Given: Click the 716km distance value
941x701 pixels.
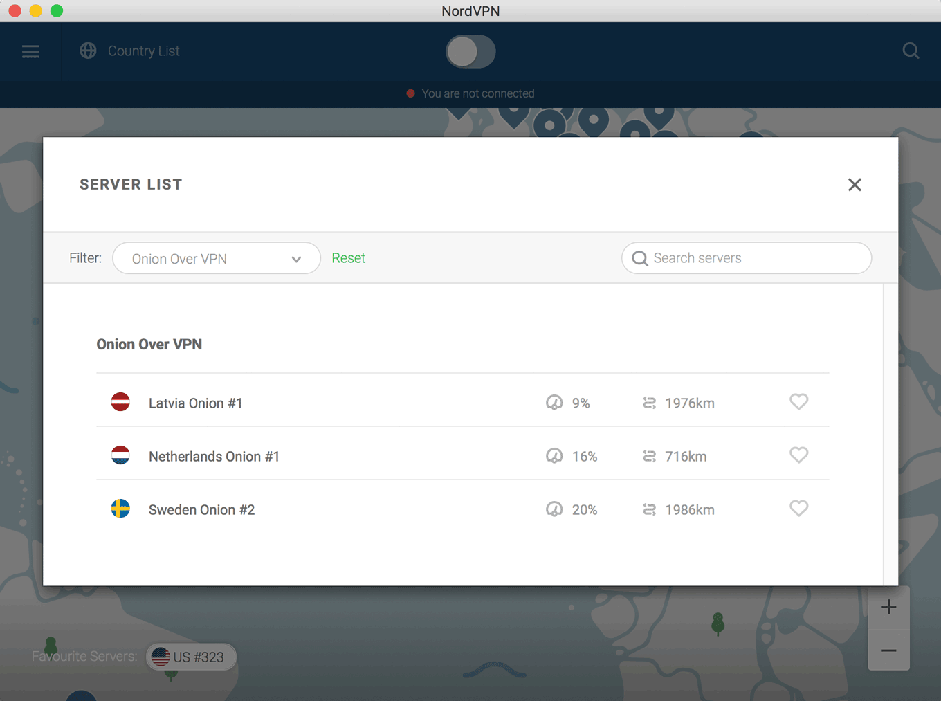Looking at the screenshot, I should coord(686,457).
